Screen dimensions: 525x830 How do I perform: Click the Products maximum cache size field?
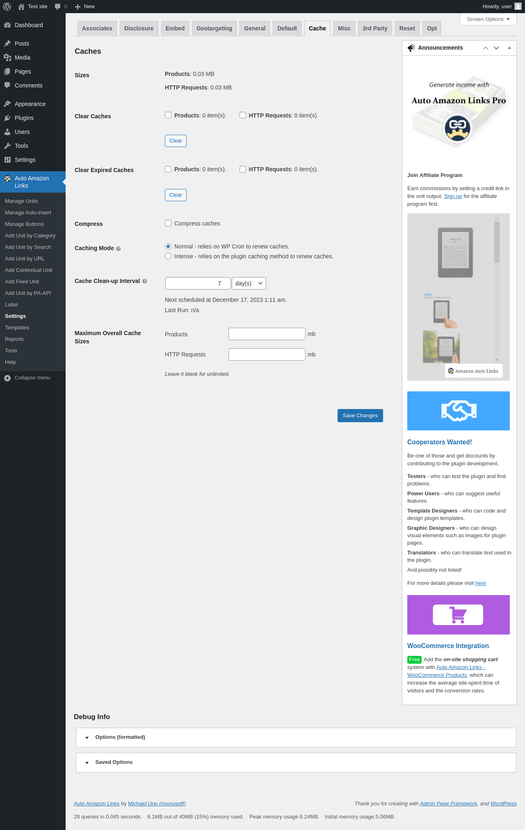267,334
